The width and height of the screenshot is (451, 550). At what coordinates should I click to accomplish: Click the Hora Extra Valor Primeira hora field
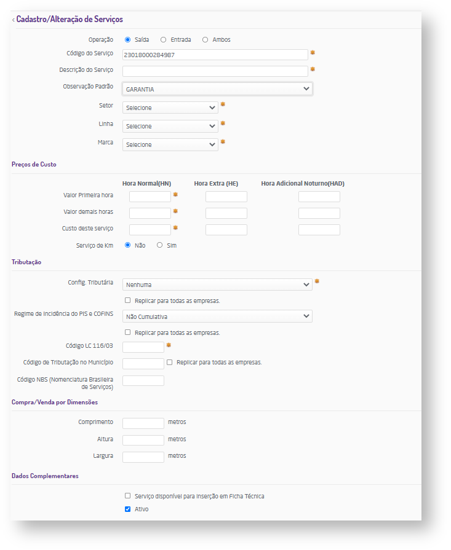pyautogui.click(x=226, y=197)
